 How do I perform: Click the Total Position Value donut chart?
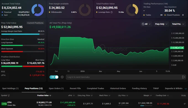[x=132, y=10]
